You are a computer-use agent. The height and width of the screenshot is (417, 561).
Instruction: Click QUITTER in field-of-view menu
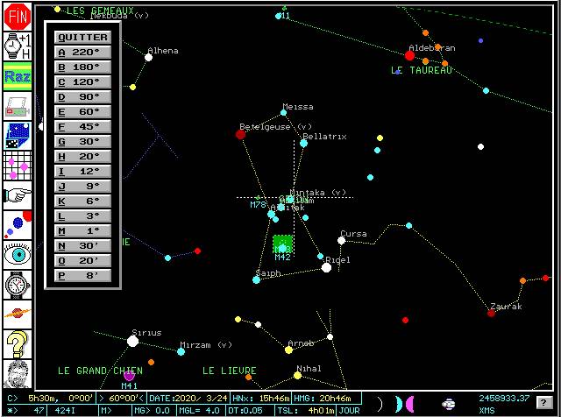(x=82, y=37)
